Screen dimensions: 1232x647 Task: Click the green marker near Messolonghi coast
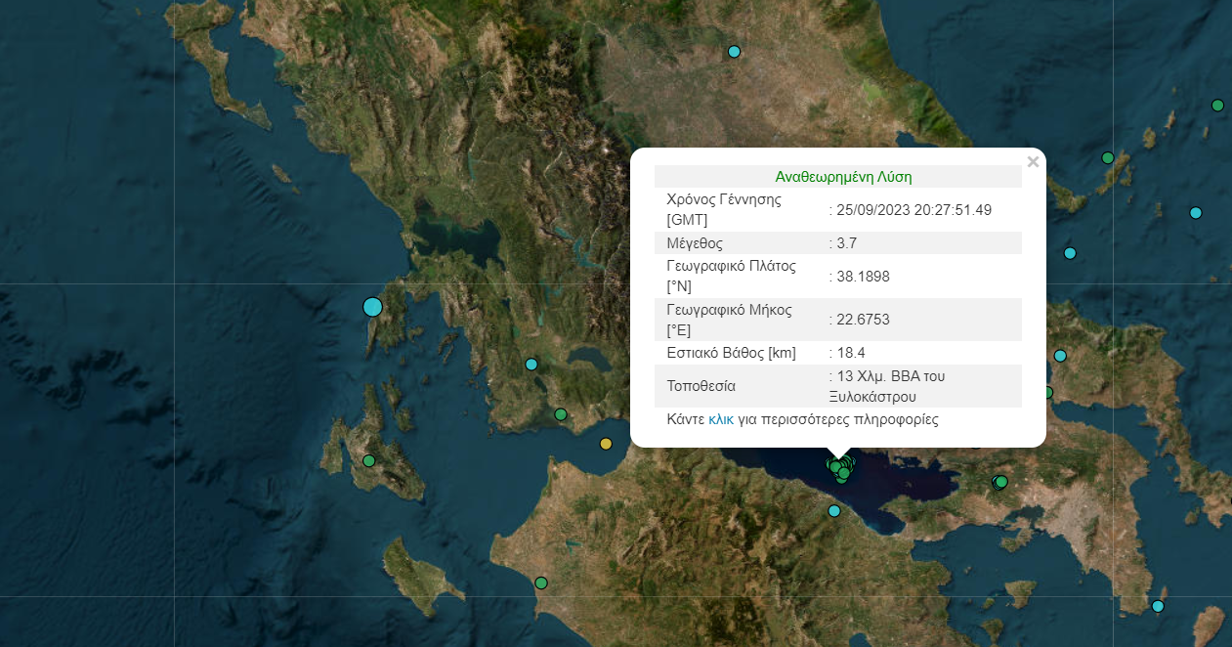[x=561, y=414]
